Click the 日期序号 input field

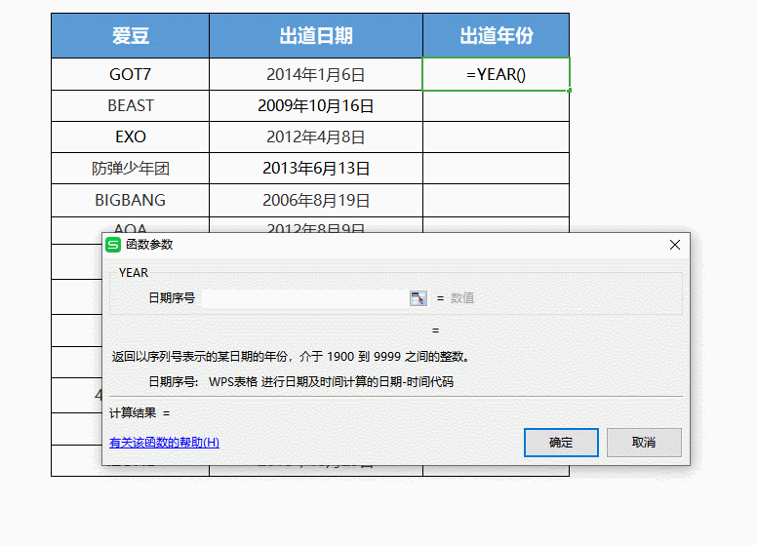304,298
